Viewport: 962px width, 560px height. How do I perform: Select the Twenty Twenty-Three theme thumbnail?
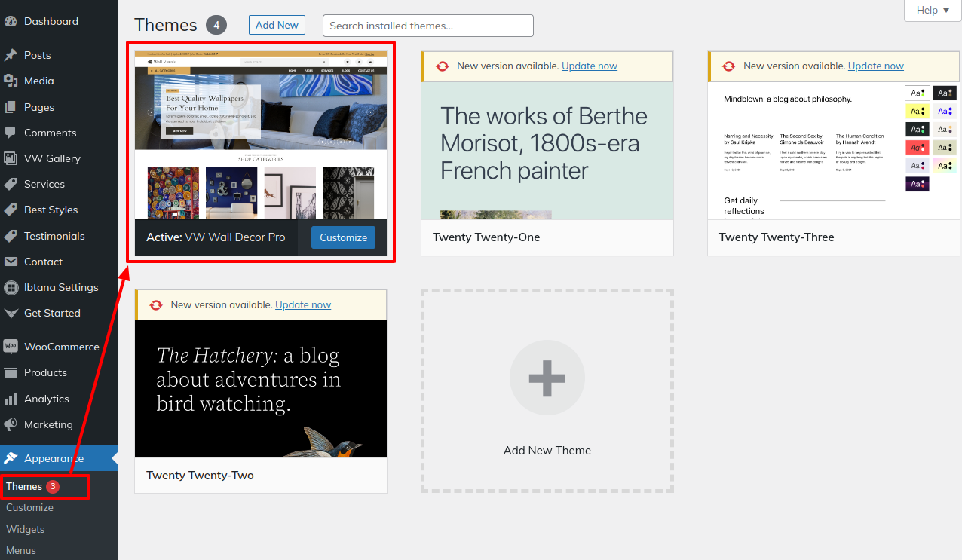(x=833, y=151)
